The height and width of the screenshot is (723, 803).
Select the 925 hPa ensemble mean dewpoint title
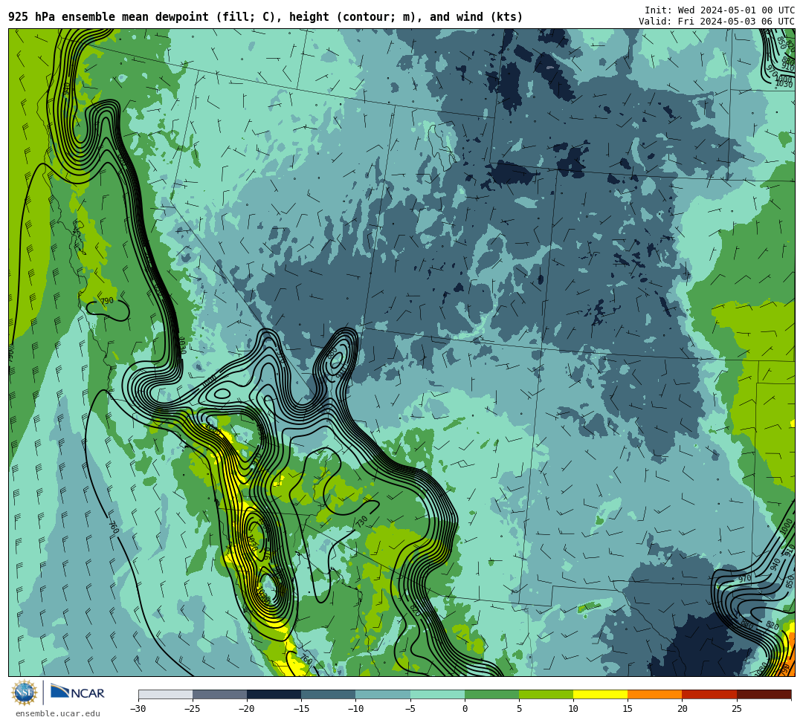[x=265, y=17]
